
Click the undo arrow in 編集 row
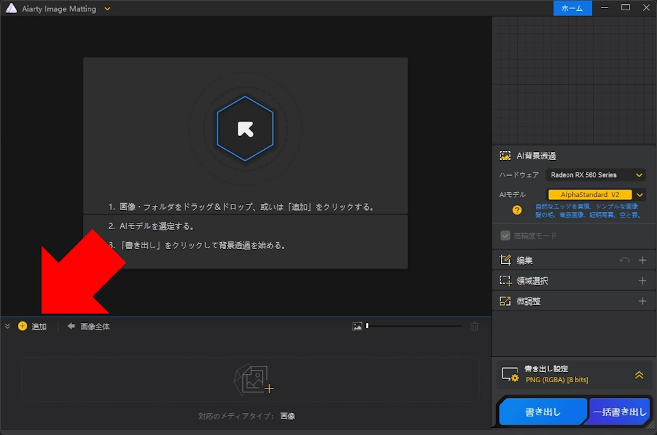(x=624, y=261)
